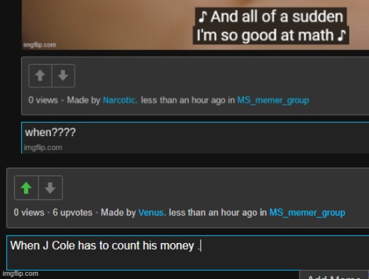
Task: Open MS_memer_group stream from Narcotic's post
Action: click(x=273, y=100)
